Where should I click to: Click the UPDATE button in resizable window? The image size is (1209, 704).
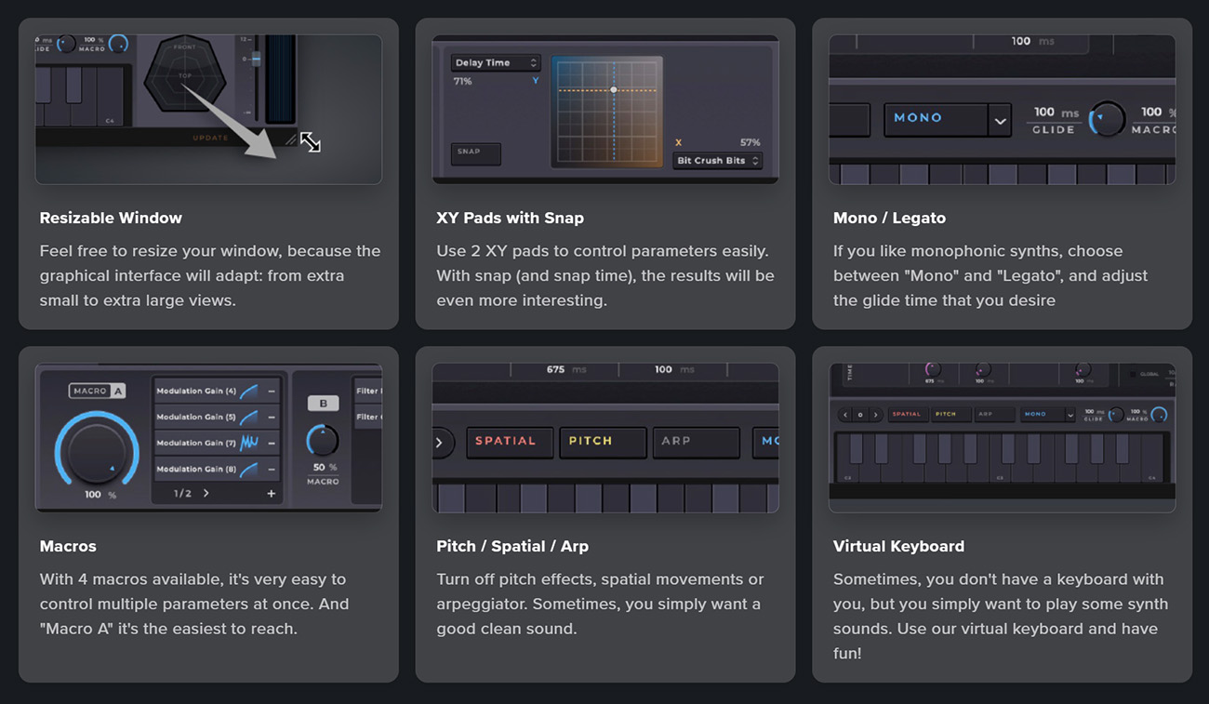(x=211, y=138)
